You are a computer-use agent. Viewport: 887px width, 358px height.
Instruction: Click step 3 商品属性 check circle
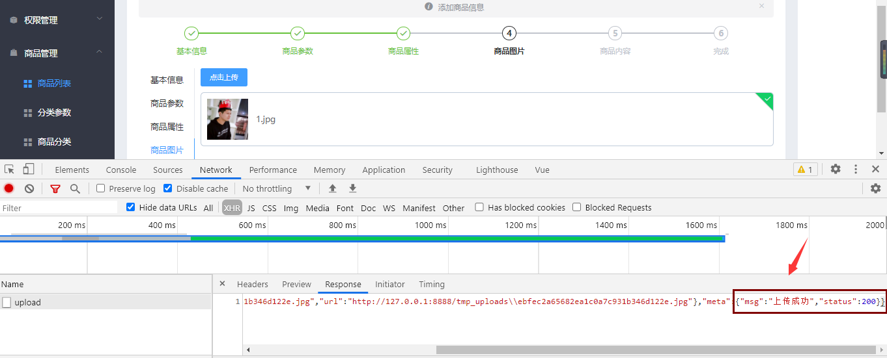(403, 33)
